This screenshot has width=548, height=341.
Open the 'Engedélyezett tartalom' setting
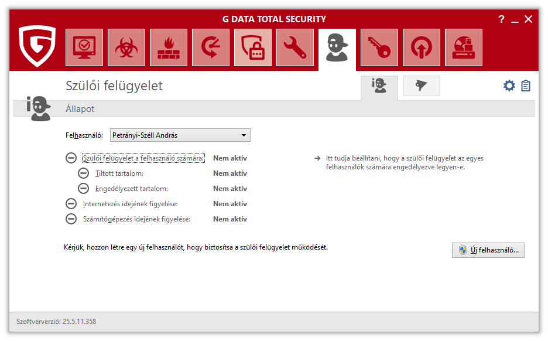coord(131,189)
